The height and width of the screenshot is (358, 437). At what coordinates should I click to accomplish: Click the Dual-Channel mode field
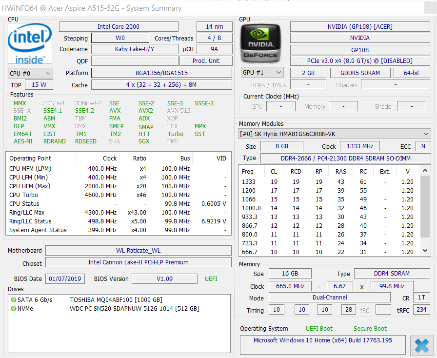click(x=329, y=298)
